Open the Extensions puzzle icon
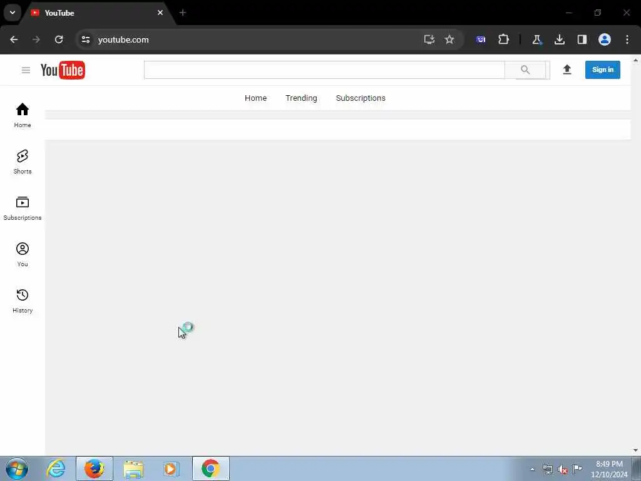The image size is (641, 481). click(x=504, y=39)
